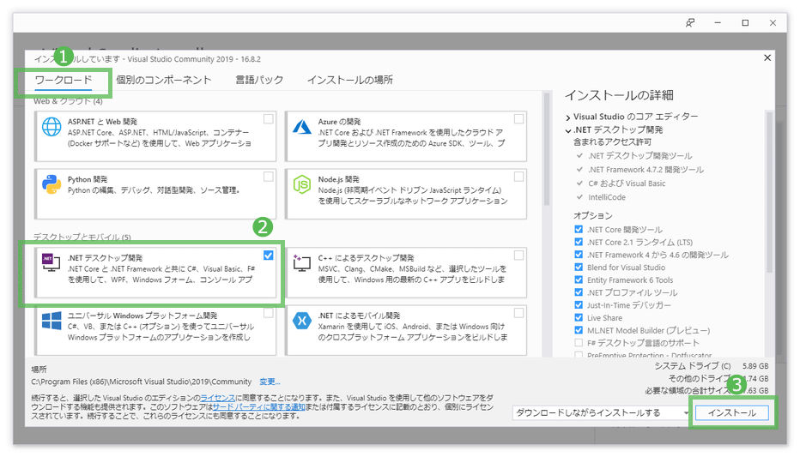
Task: Uncheck the Live Share option
Action: click(x=579, y=317)
